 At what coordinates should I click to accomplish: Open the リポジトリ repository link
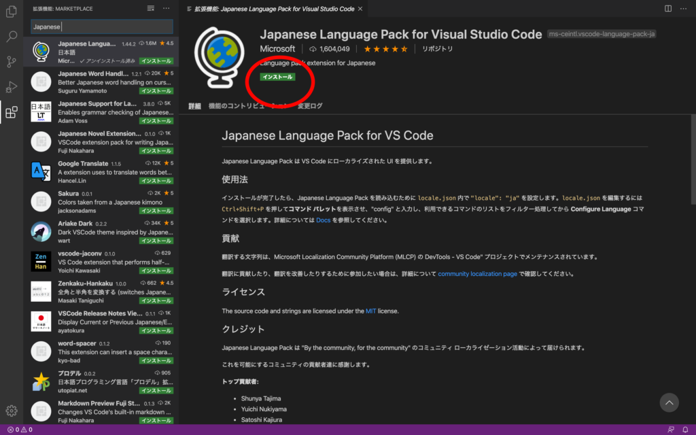(437, 49)
